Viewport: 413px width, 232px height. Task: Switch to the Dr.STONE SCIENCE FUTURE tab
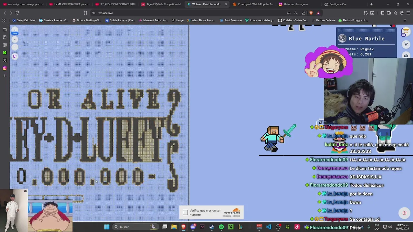(x=116, y=4)
